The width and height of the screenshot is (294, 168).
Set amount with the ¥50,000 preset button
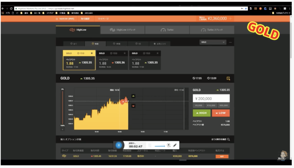pos(223,106)
